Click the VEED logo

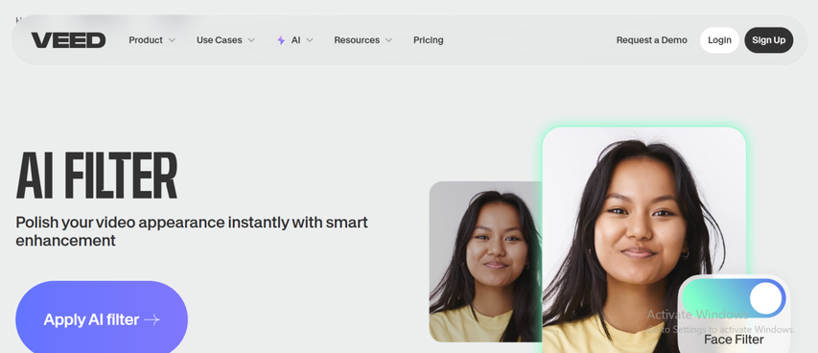coord(68,40)
